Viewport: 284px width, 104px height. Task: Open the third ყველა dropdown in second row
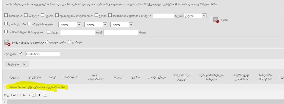(122, 25)
